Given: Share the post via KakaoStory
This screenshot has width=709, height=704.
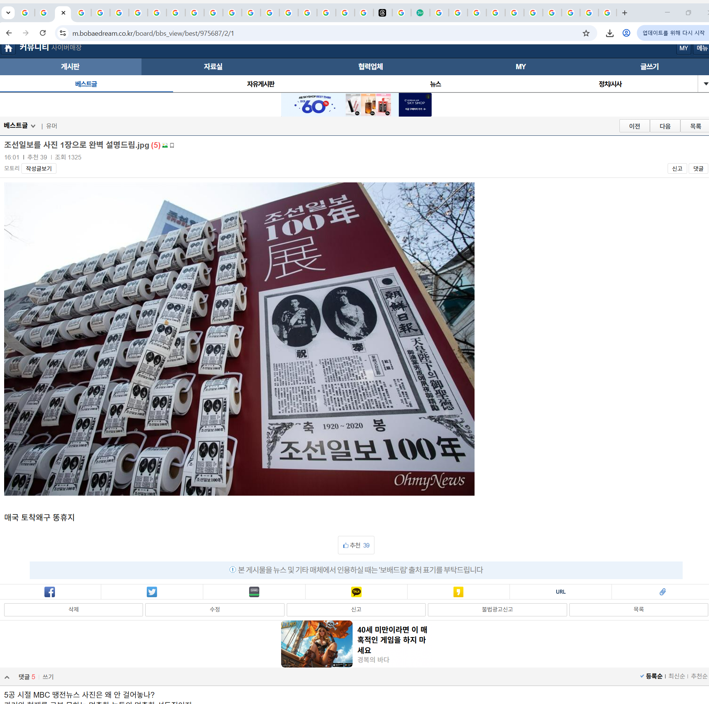Looking at the screenshot, I should coord(458,592).
